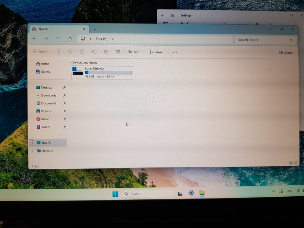Click '431 GB free of 465 GB' text
Viewport: 304px width, 228px height.
pyautogui.click(x=100, y=77)
